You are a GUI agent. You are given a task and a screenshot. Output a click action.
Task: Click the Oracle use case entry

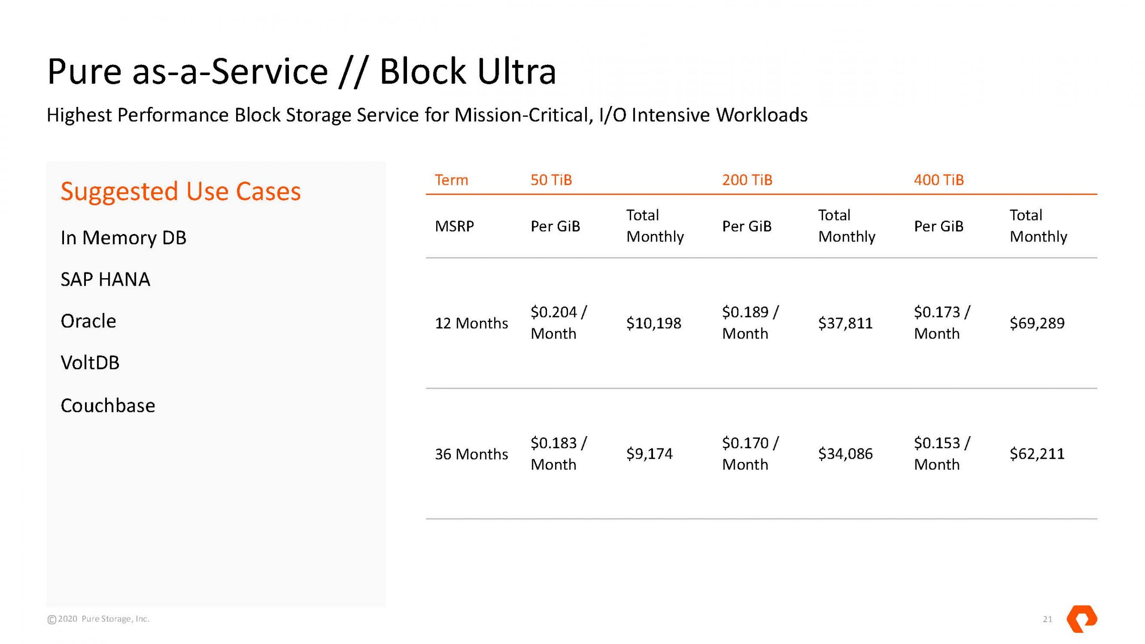point(88,321)
